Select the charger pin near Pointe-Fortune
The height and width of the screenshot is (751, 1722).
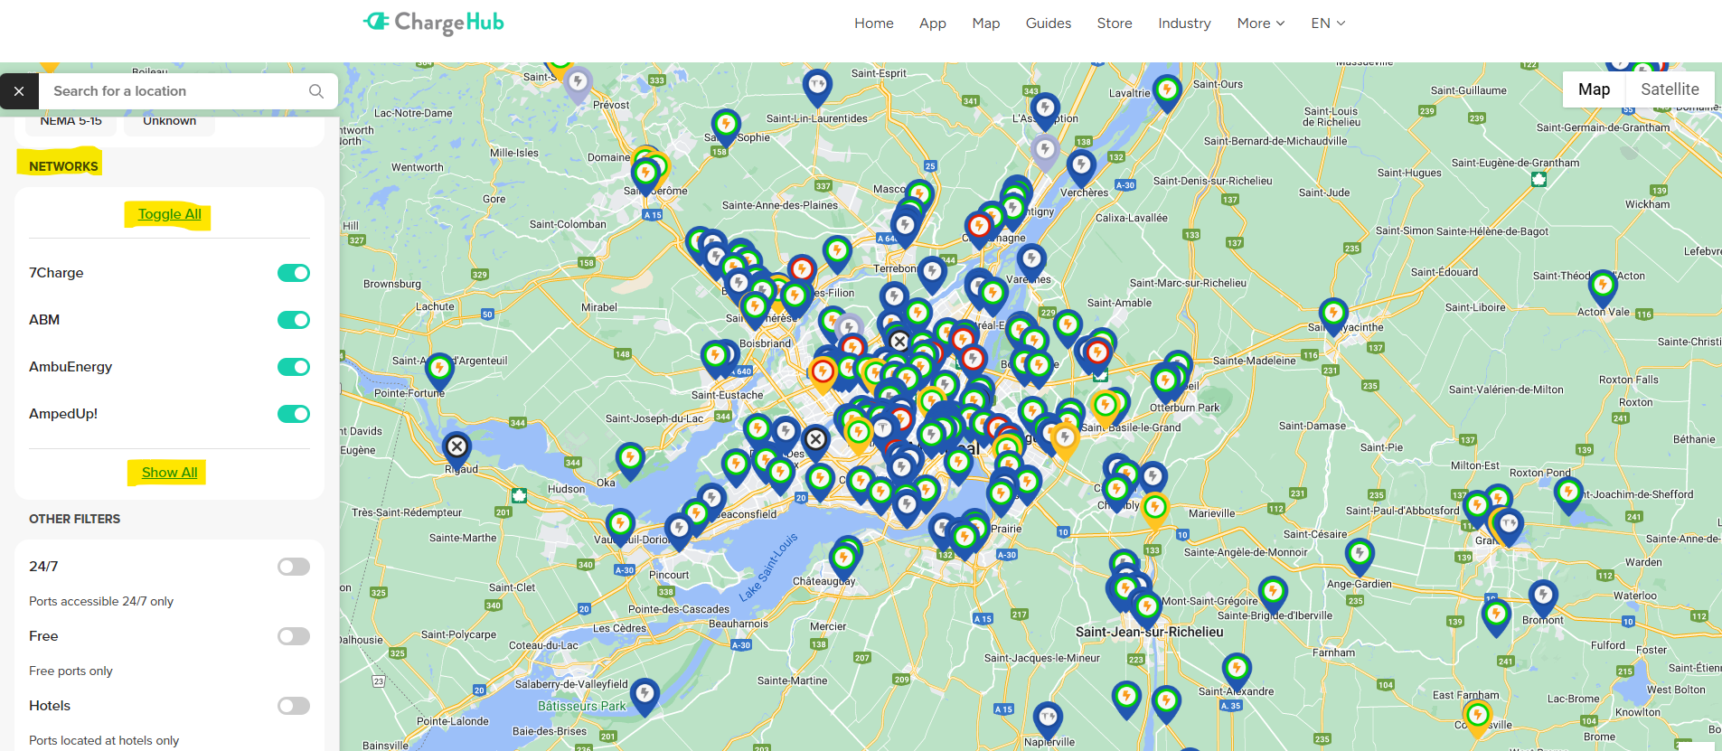(439, 371)
